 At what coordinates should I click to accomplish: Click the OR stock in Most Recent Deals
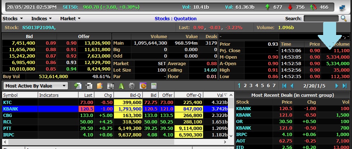coord(239,121)
